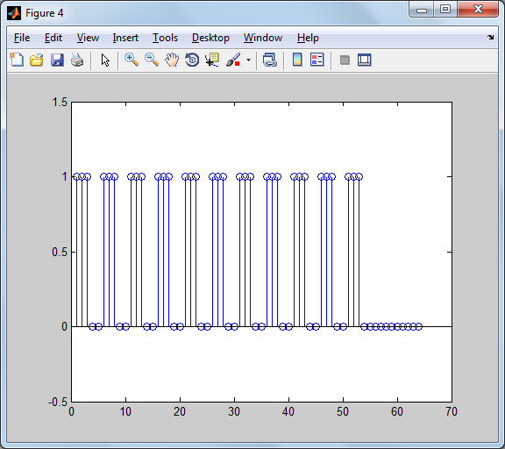Viewport: 505px width, 449px height.
Task: Toggle the Edit Plot arrow tool
Action: click(105, 60)
